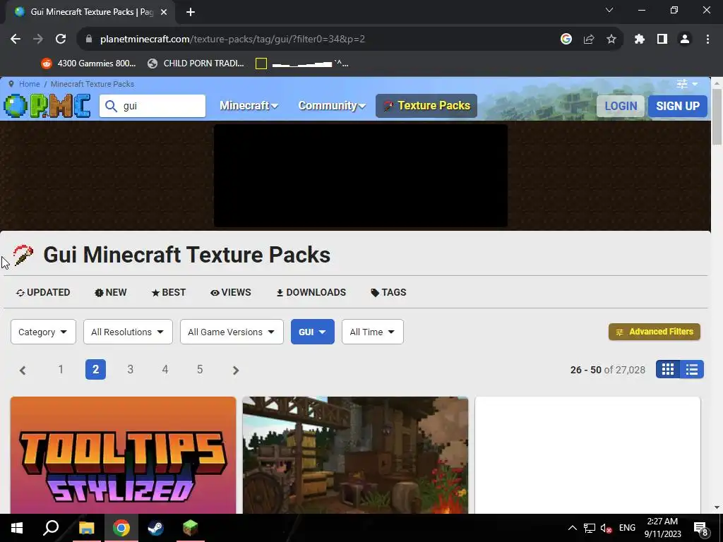The height and width of the screenshot is (542, 723).
Task: Open the Chrome three-dot menu
Action: point(707,40)
